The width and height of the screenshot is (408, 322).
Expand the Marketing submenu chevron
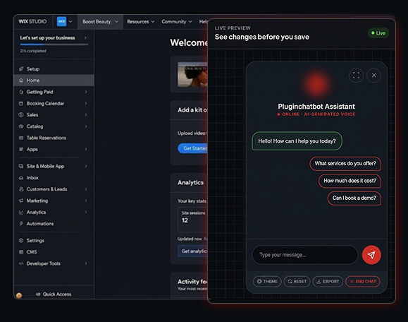tap(85, 201)
